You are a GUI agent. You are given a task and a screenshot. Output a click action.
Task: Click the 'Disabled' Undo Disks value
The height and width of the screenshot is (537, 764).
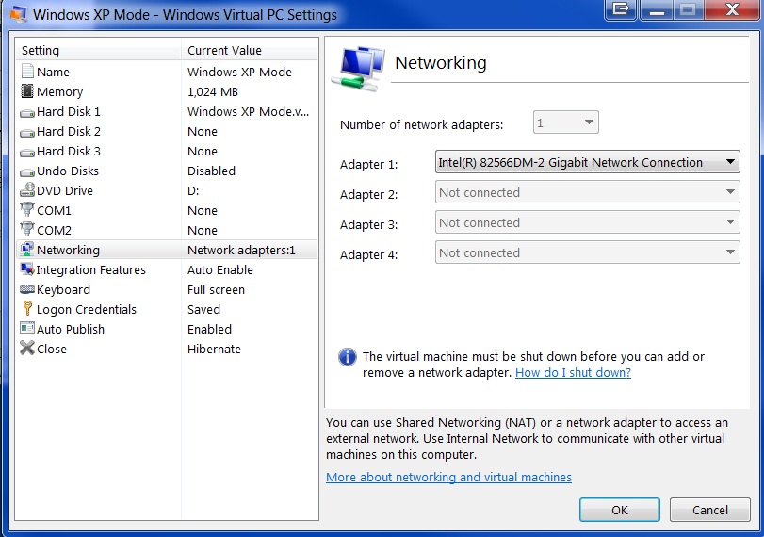pyautogui.click(x=211, y=171)
